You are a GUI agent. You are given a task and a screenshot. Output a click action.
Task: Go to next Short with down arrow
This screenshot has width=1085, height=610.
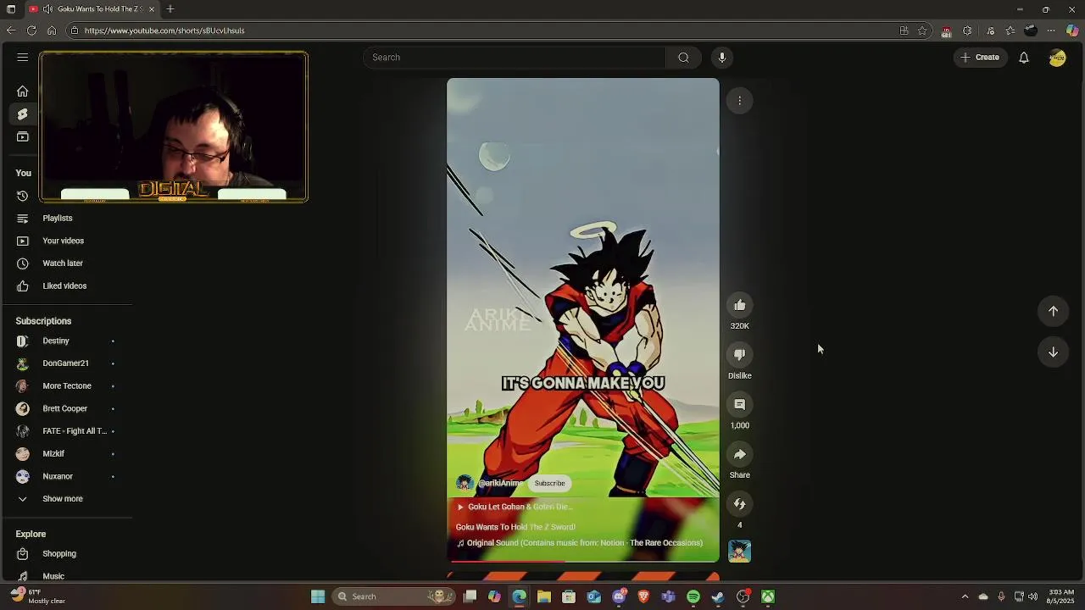pos(1053,352)
